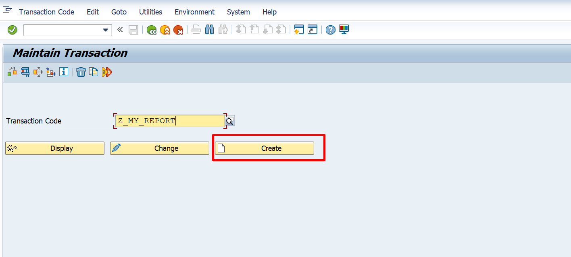
Task: Collapse command field with double chevron
Action: point(120,30)
